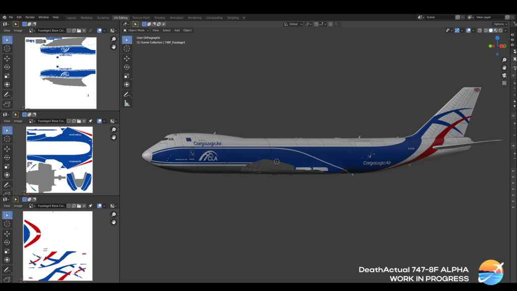Toggle snapping magnet in 3D viewport header
The width and height of the screenshot is (517, 291).
click(x=316, y=24)
